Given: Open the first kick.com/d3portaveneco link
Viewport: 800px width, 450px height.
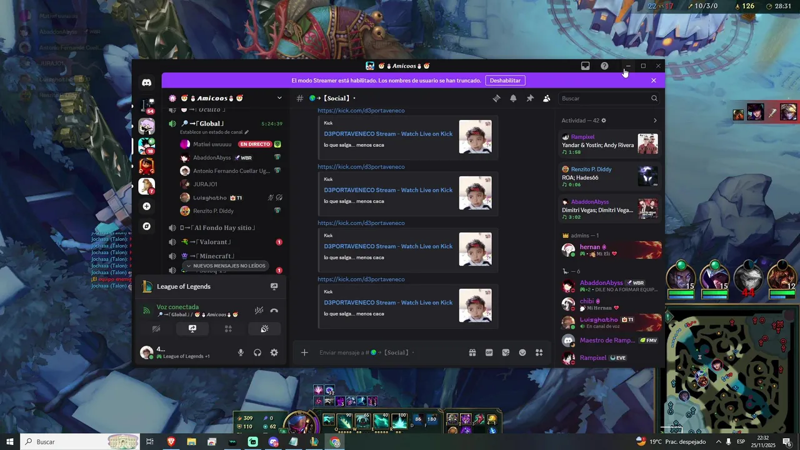Looking at the screenshot, I should (x=361, y=111).
